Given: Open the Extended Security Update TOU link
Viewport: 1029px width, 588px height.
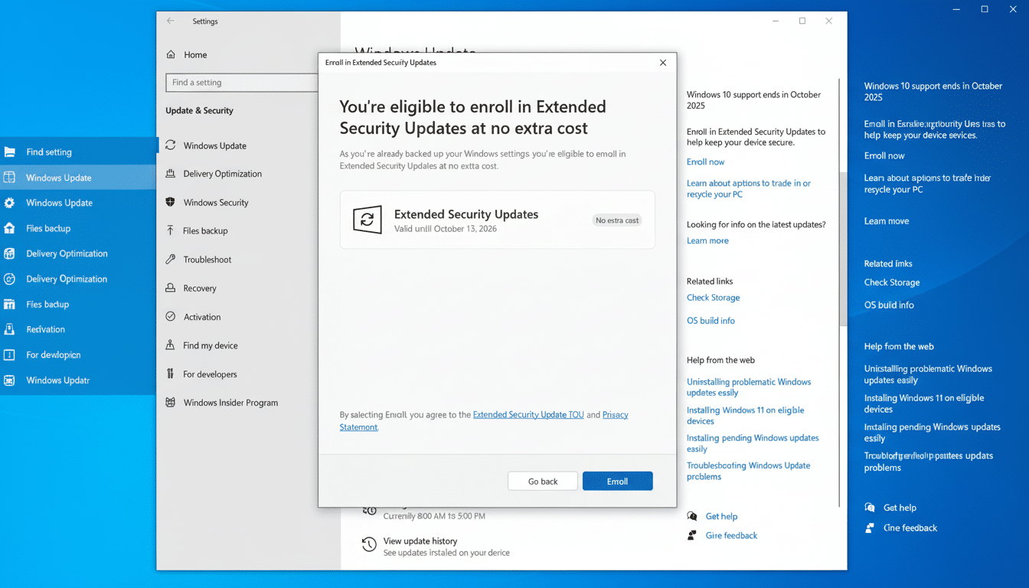Looking at the screenshot, I should (x=528, y=414).
